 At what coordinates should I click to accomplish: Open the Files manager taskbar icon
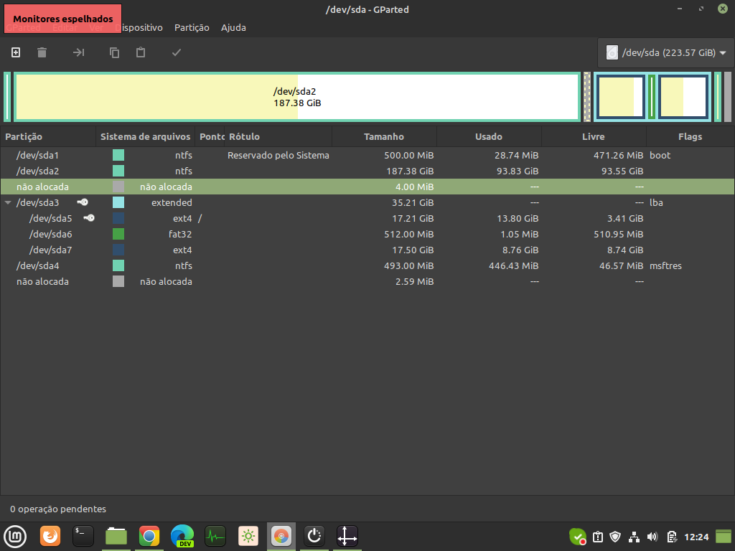click(x=116, y=537)
